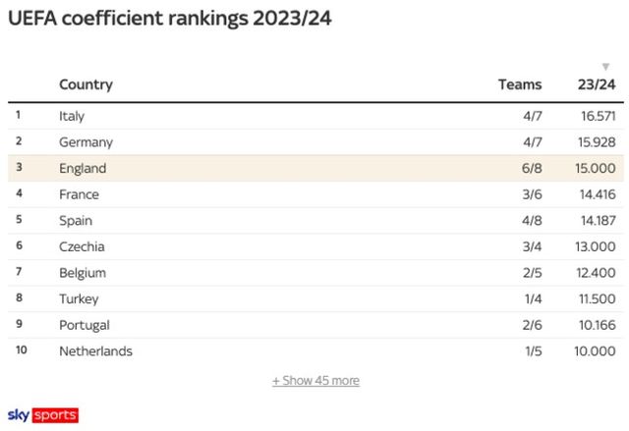Click the Country column header
The height and width of the screenshot is (431, 629).
click(86, 84)
